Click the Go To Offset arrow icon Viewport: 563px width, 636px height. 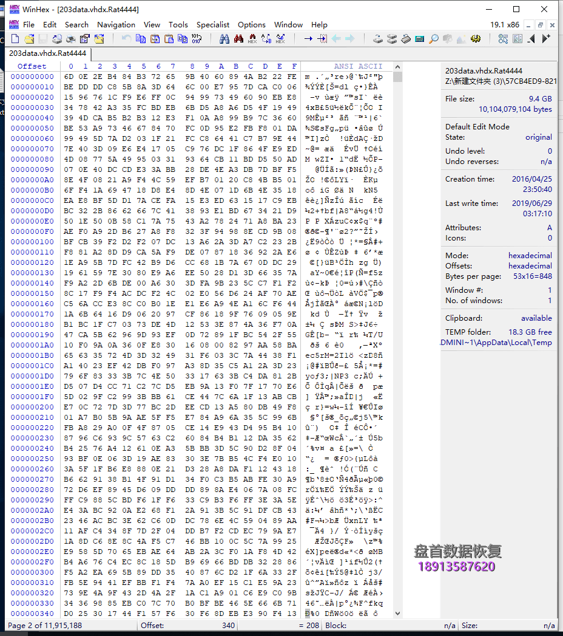click(x=308, y=39)
